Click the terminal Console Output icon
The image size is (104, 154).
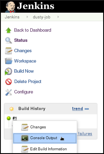pos(25,138)
